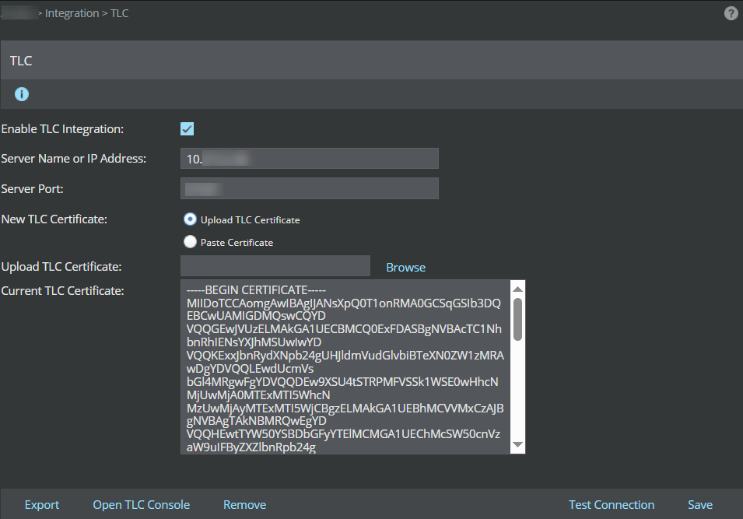
Task: Save the TLC settings
Action: [x=700, y=505]
